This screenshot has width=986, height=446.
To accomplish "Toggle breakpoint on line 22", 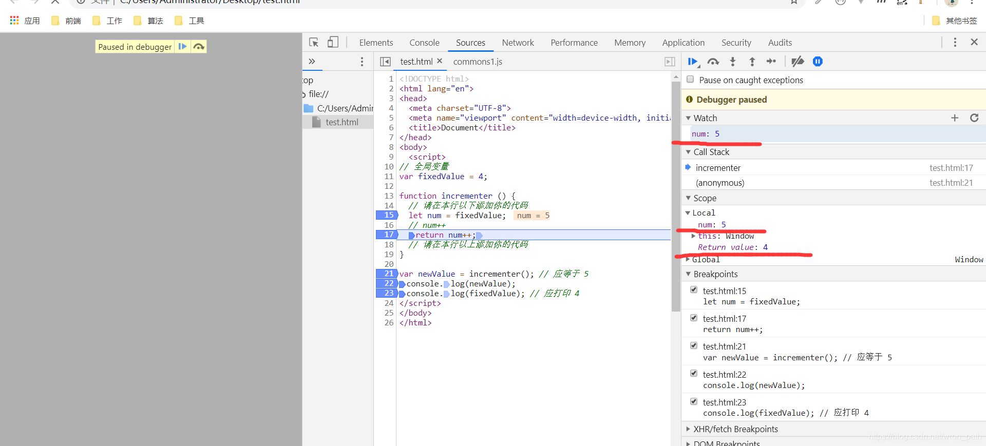I will click(387, 283).
